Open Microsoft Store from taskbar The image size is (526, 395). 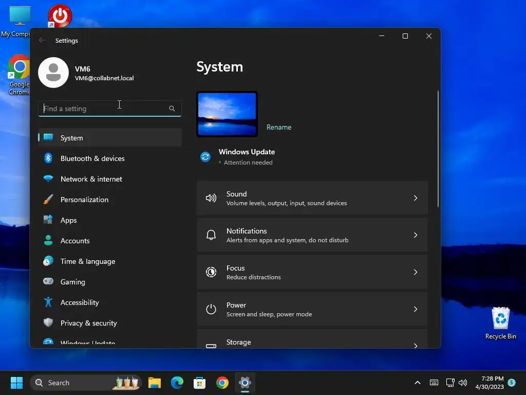[x=200, y=383]
